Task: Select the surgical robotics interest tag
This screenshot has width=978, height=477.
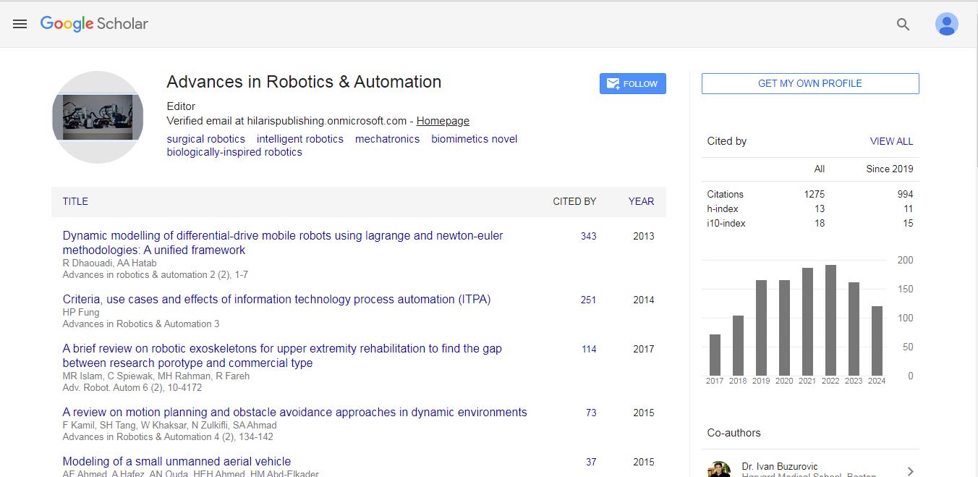Action: pos(205,139)
